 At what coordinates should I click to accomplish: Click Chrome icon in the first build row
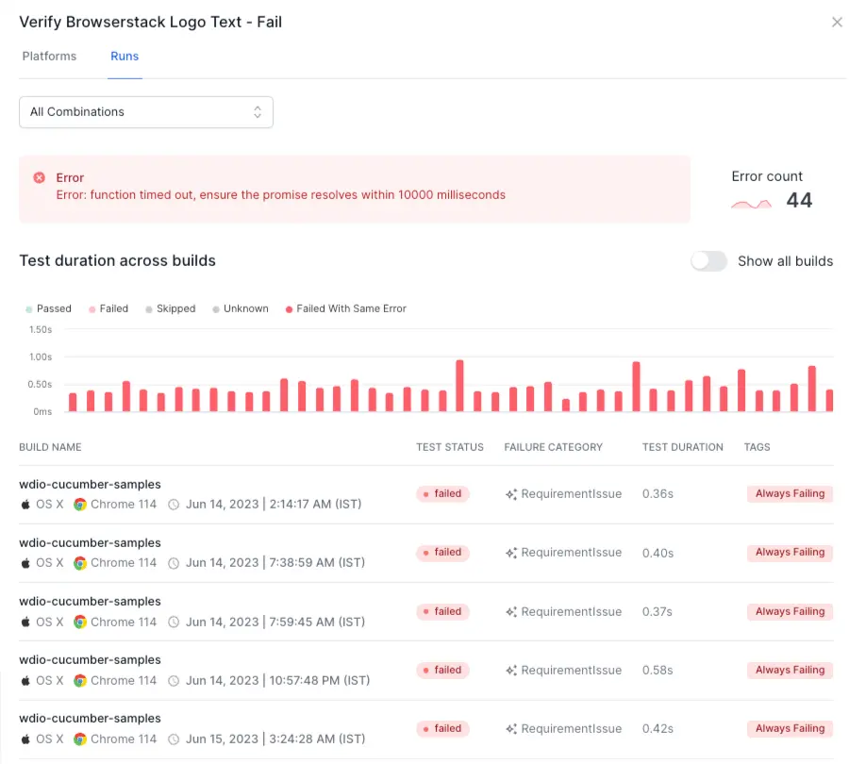80,505
